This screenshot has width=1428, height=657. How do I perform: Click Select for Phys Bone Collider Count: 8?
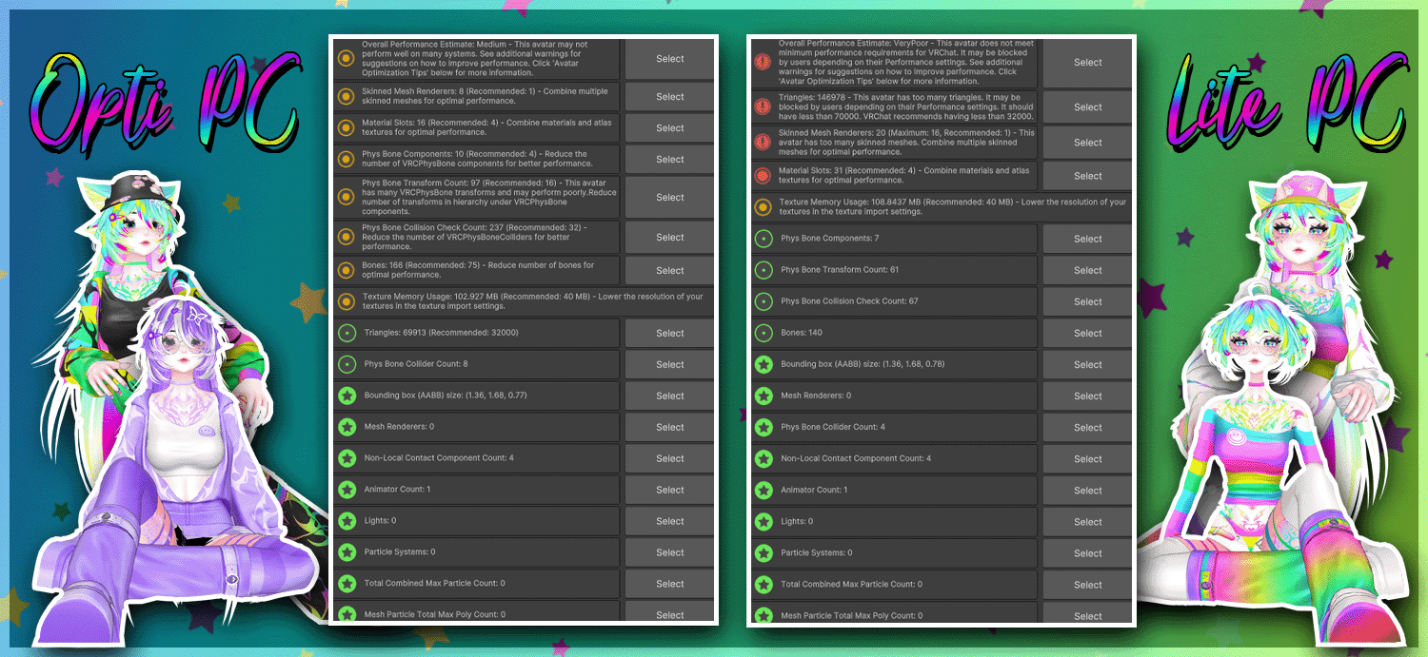[x=669, y=365]
